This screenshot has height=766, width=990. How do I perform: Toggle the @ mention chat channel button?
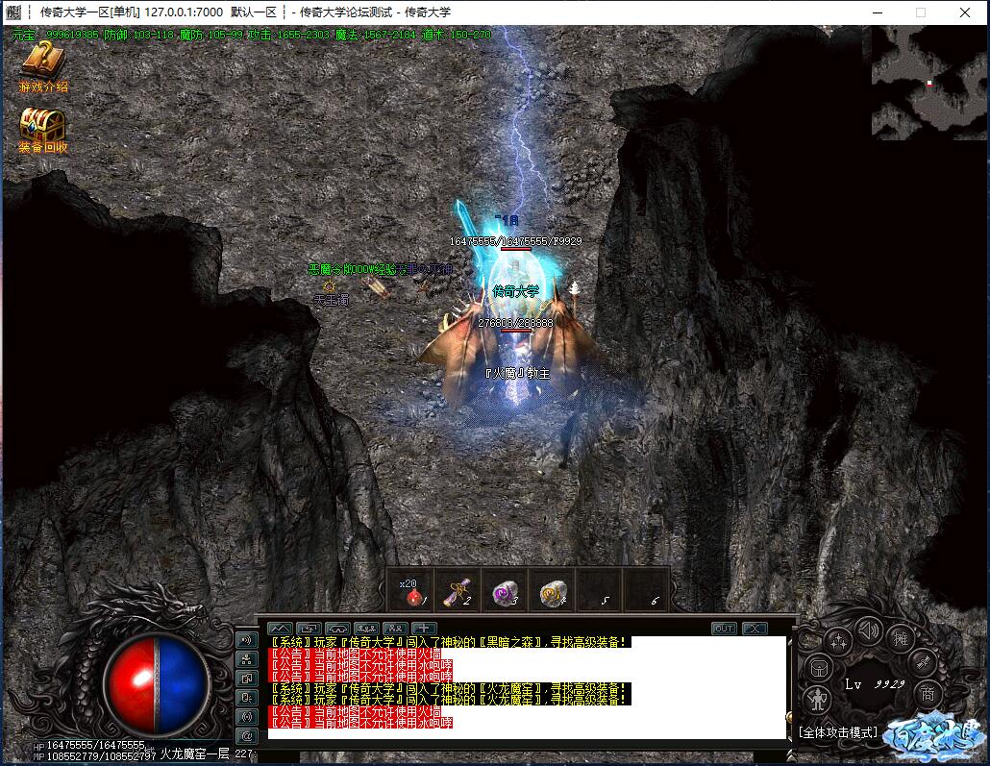tap(246, 736)
